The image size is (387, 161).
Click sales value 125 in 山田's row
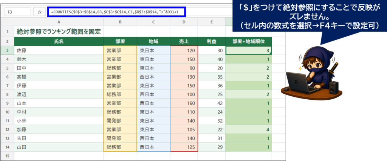[x=184, y=147]
